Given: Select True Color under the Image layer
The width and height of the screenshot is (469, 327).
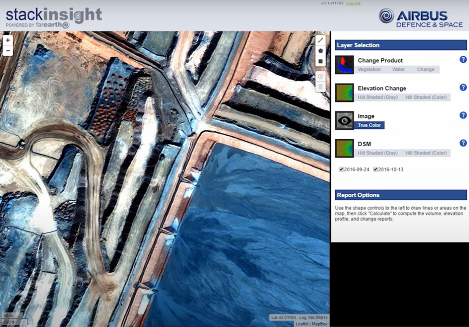Looking at the screenshot, I should tap(369, 125).
